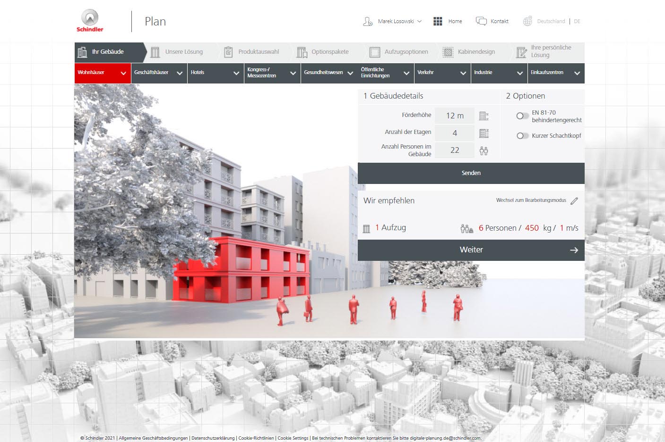
Task: Click the globe icon beside Deutschland
Action: [x=527, y=21]
